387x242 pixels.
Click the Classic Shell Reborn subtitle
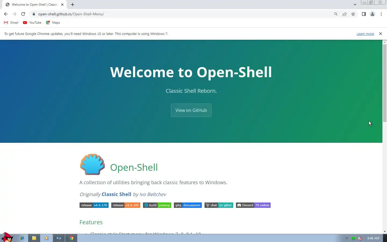191,91
